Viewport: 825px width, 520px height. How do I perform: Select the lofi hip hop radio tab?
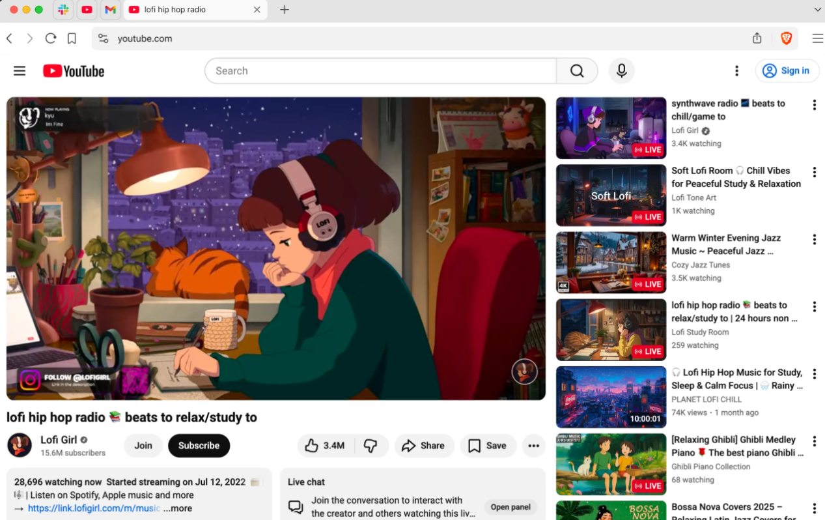[x=195, y=10]
